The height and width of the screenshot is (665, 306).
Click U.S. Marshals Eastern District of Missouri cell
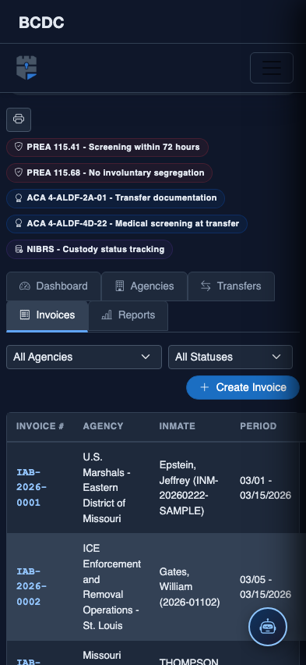pyautogui.click(x=112, y=488)
